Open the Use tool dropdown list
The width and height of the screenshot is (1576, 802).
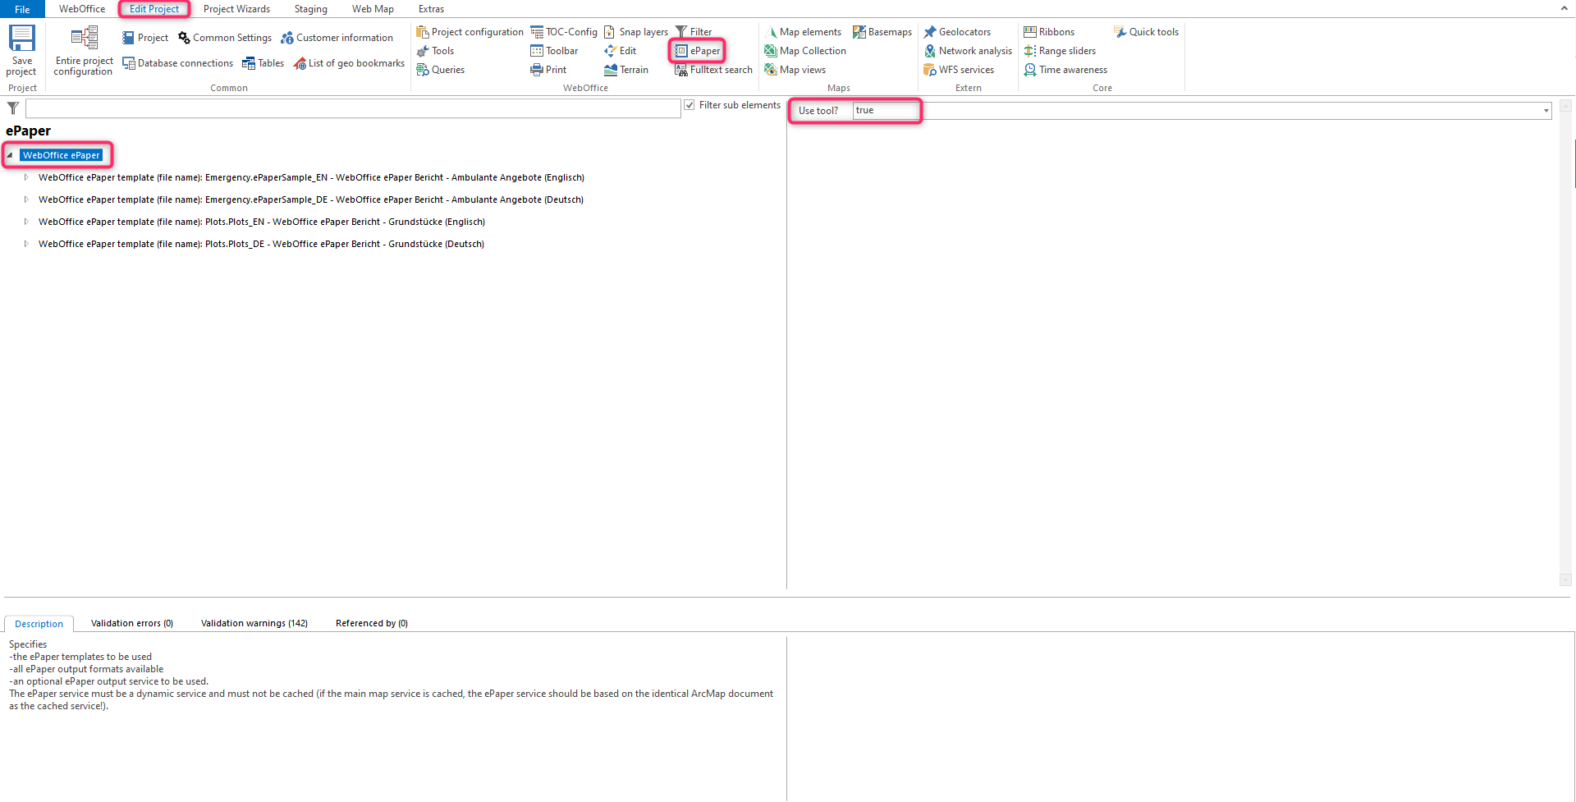[1546, 110]
